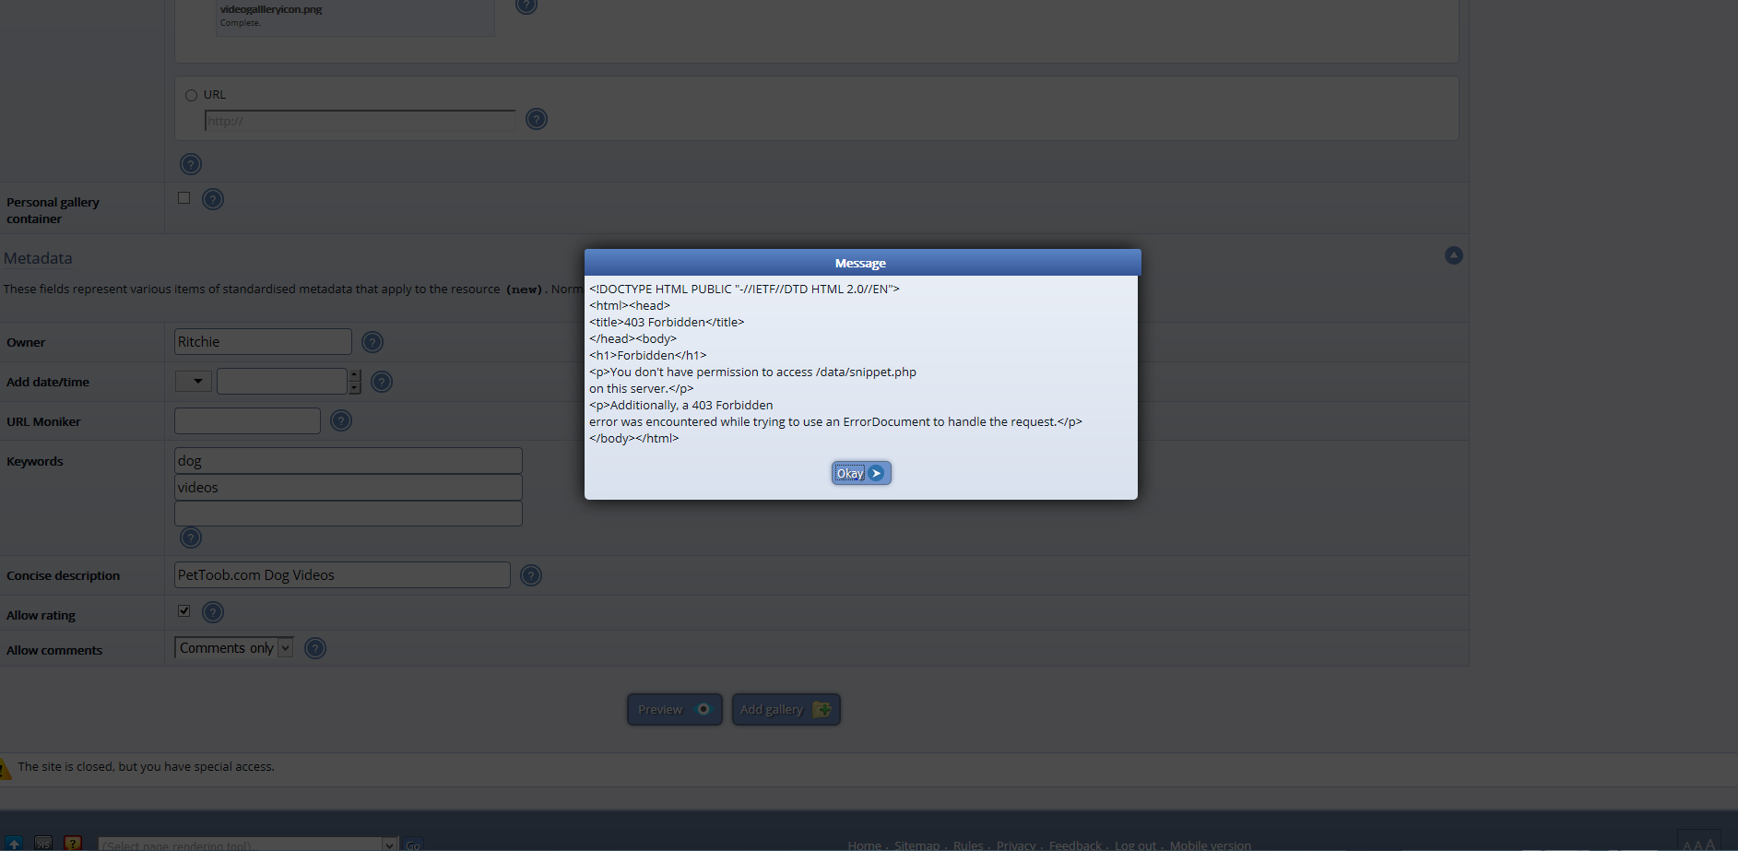Open help icon next to Allow rating

coord(213,612)
